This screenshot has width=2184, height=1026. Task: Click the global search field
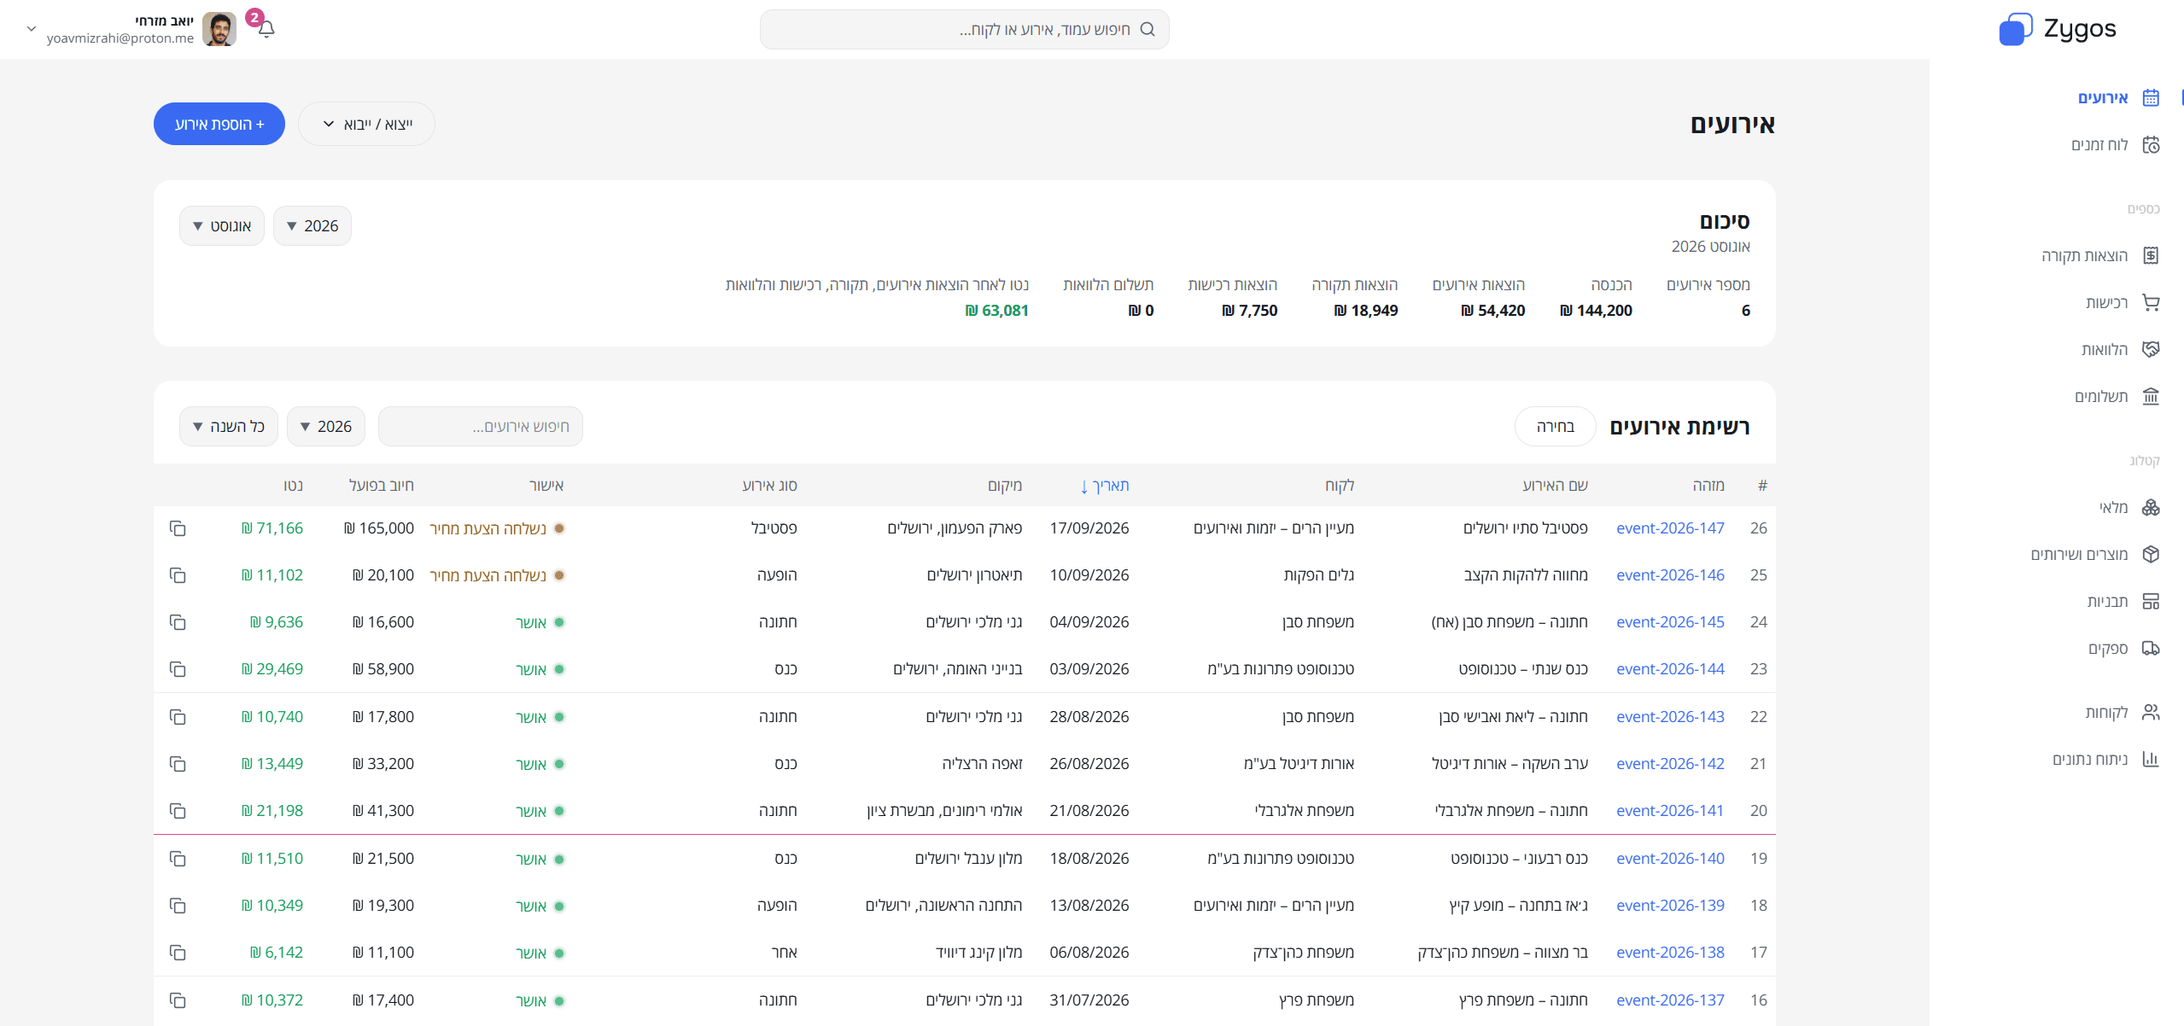tap(965, 29)
